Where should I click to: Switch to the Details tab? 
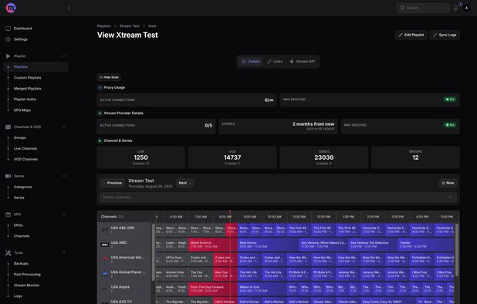tap(251, 62)
